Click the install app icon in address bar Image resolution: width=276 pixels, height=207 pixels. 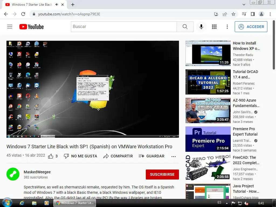point(216,14)
